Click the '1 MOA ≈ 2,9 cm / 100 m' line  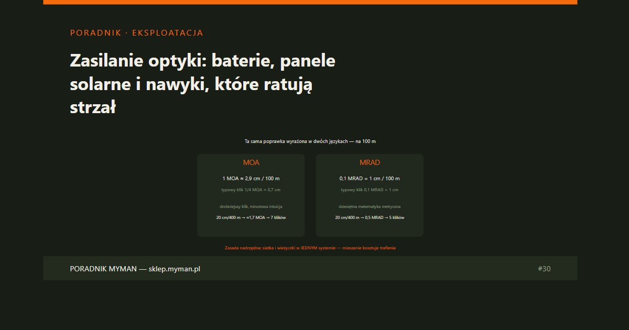(251, 179)
